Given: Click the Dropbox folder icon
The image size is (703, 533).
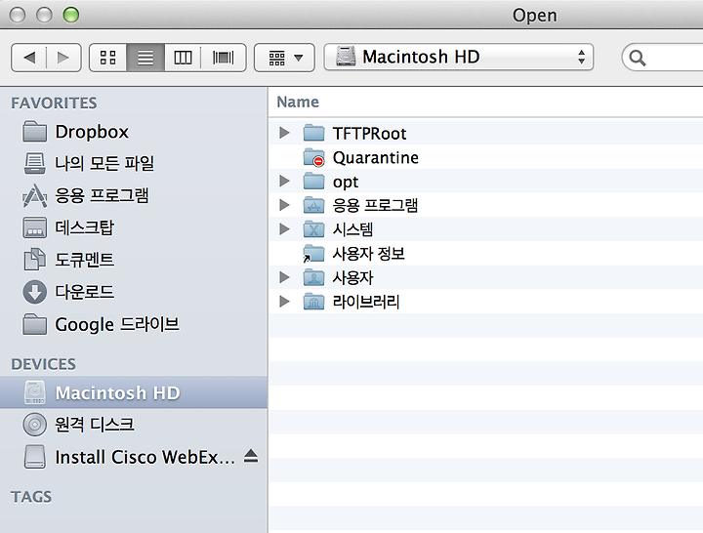Looking at the screenshot, I should click(x=34, y=132).
